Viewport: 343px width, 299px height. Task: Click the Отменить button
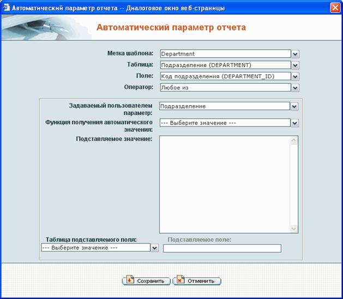click(x=197, y=280)
